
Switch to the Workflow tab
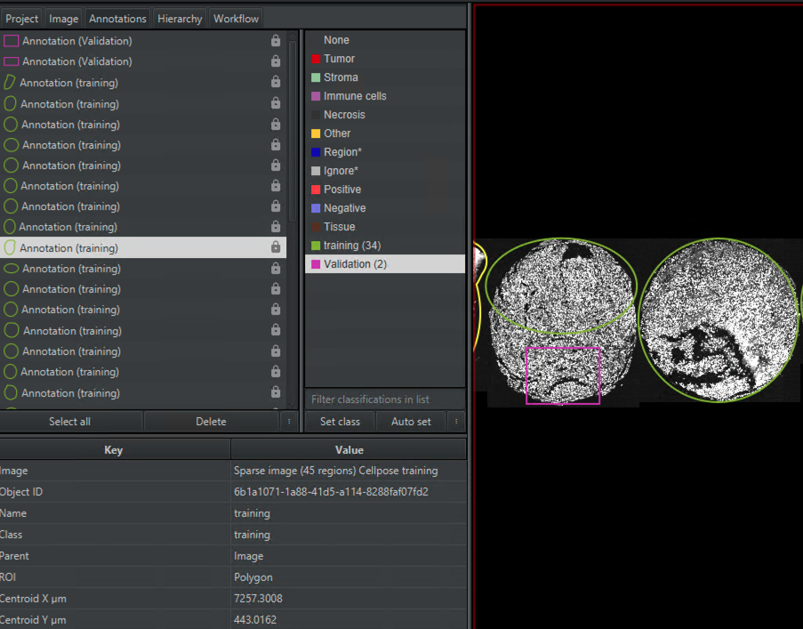235,18
